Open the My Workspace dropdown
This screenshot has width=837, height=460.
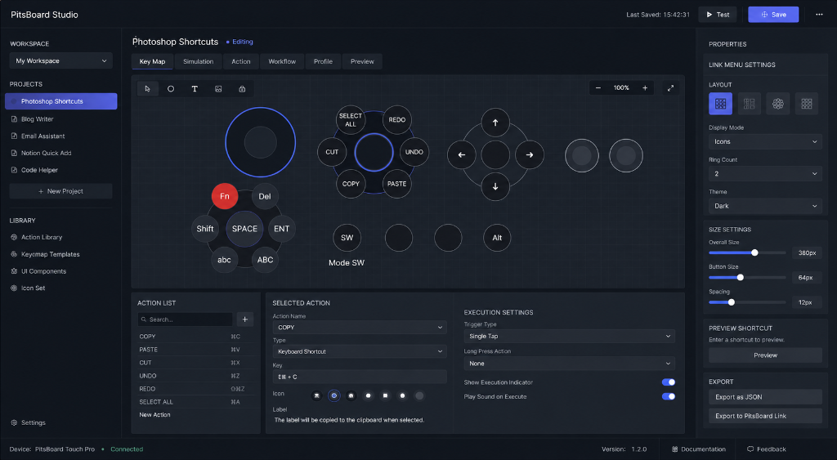(x=60, y=60)
